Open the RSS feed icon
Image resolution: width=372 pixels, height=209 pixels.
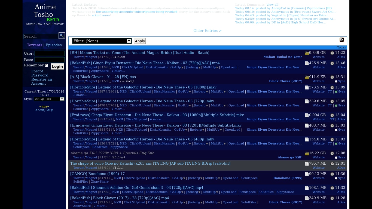point(341,40)
